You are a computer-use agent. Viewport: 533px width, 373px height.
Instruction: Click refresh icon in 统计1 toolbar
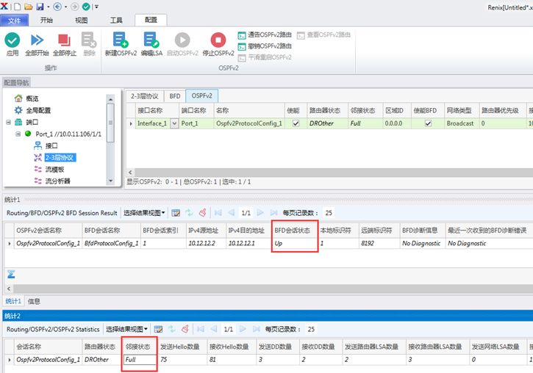[x=189, y=213]
